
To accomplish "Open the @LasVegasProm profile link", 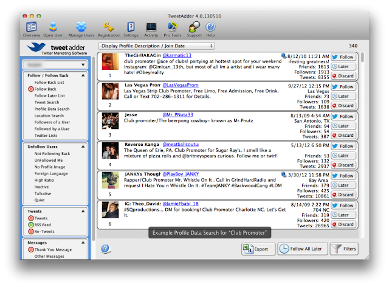I will pyautogui.click(x=181, y=85).
